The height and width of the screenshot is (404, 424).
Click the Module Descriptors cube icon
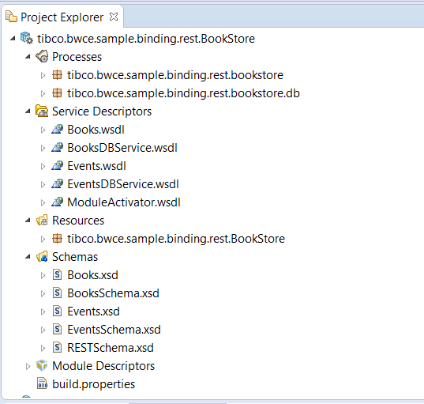tap(42, 366)
